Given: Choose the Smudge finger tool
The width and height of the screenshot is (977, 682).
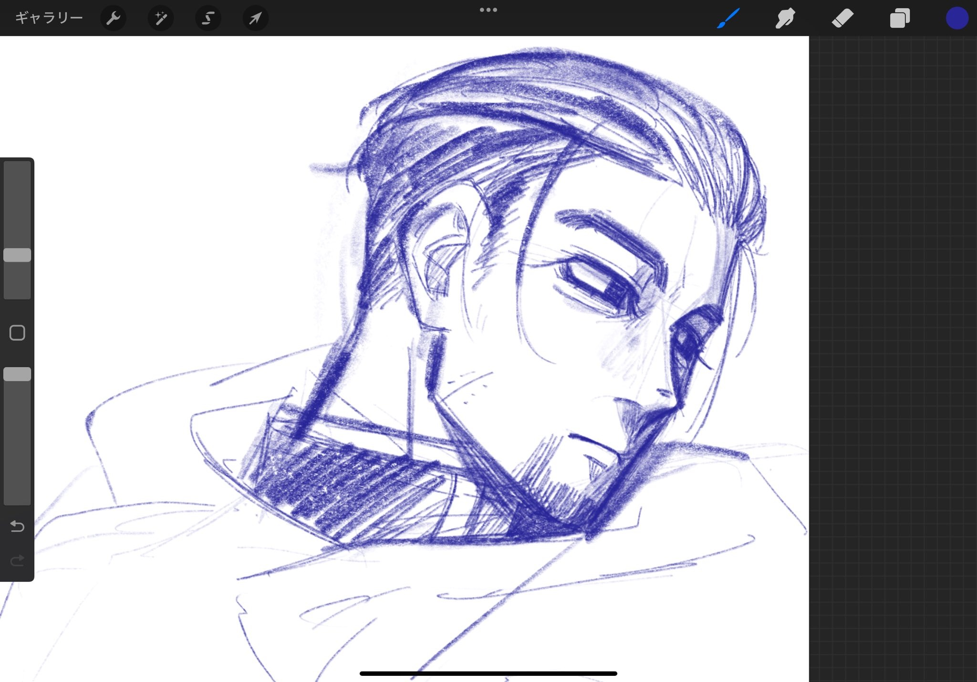Looking at the screenshot, I should coord(785,18).
